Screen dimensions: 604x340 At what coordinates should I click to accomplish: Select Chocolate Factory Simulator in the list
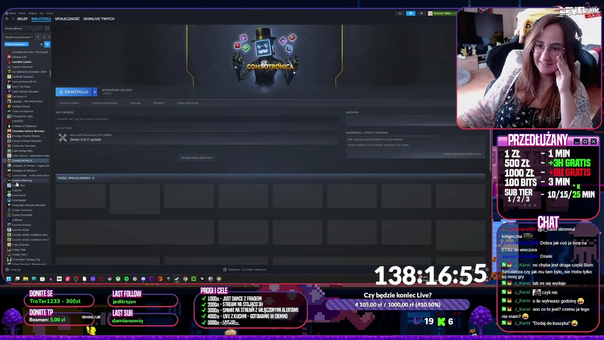28,131
